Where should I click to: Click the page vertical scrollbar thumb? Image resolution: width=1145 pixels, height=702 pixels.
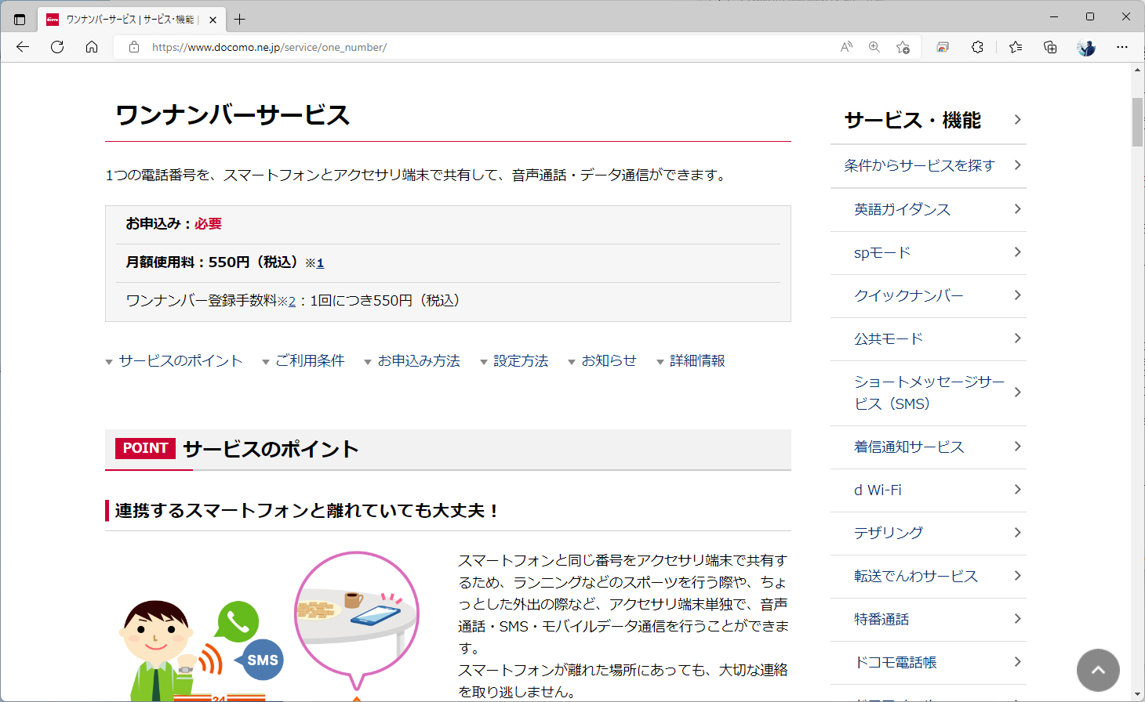[x=1137, y=122]
